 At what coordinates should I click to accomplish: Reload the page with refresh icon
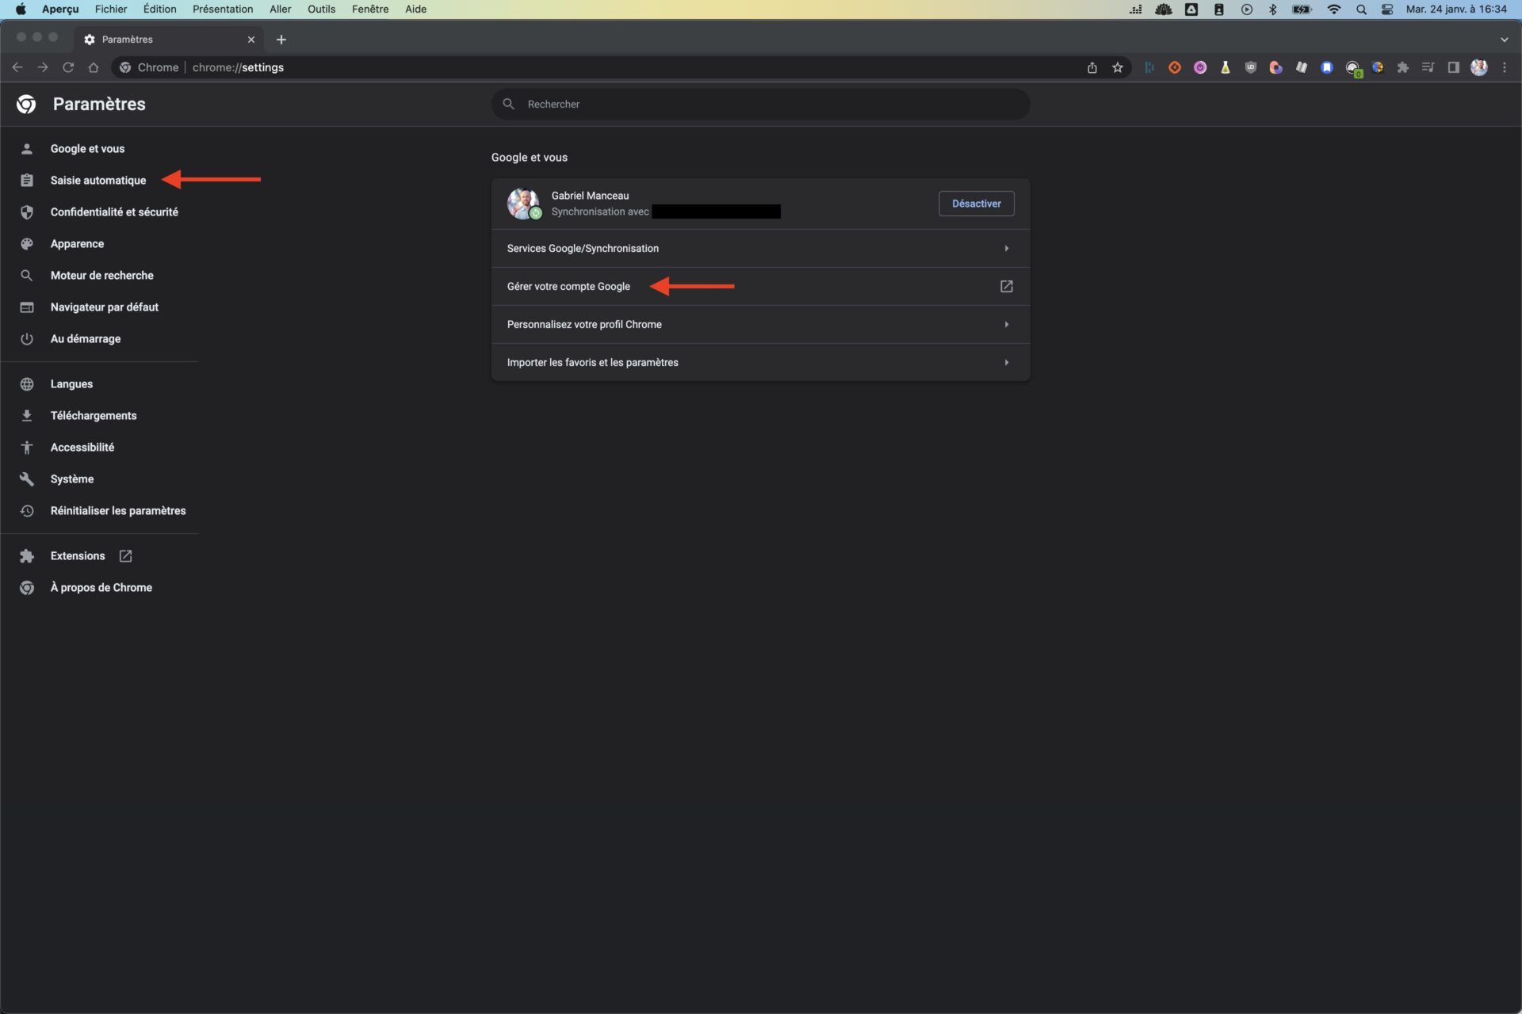68,67
